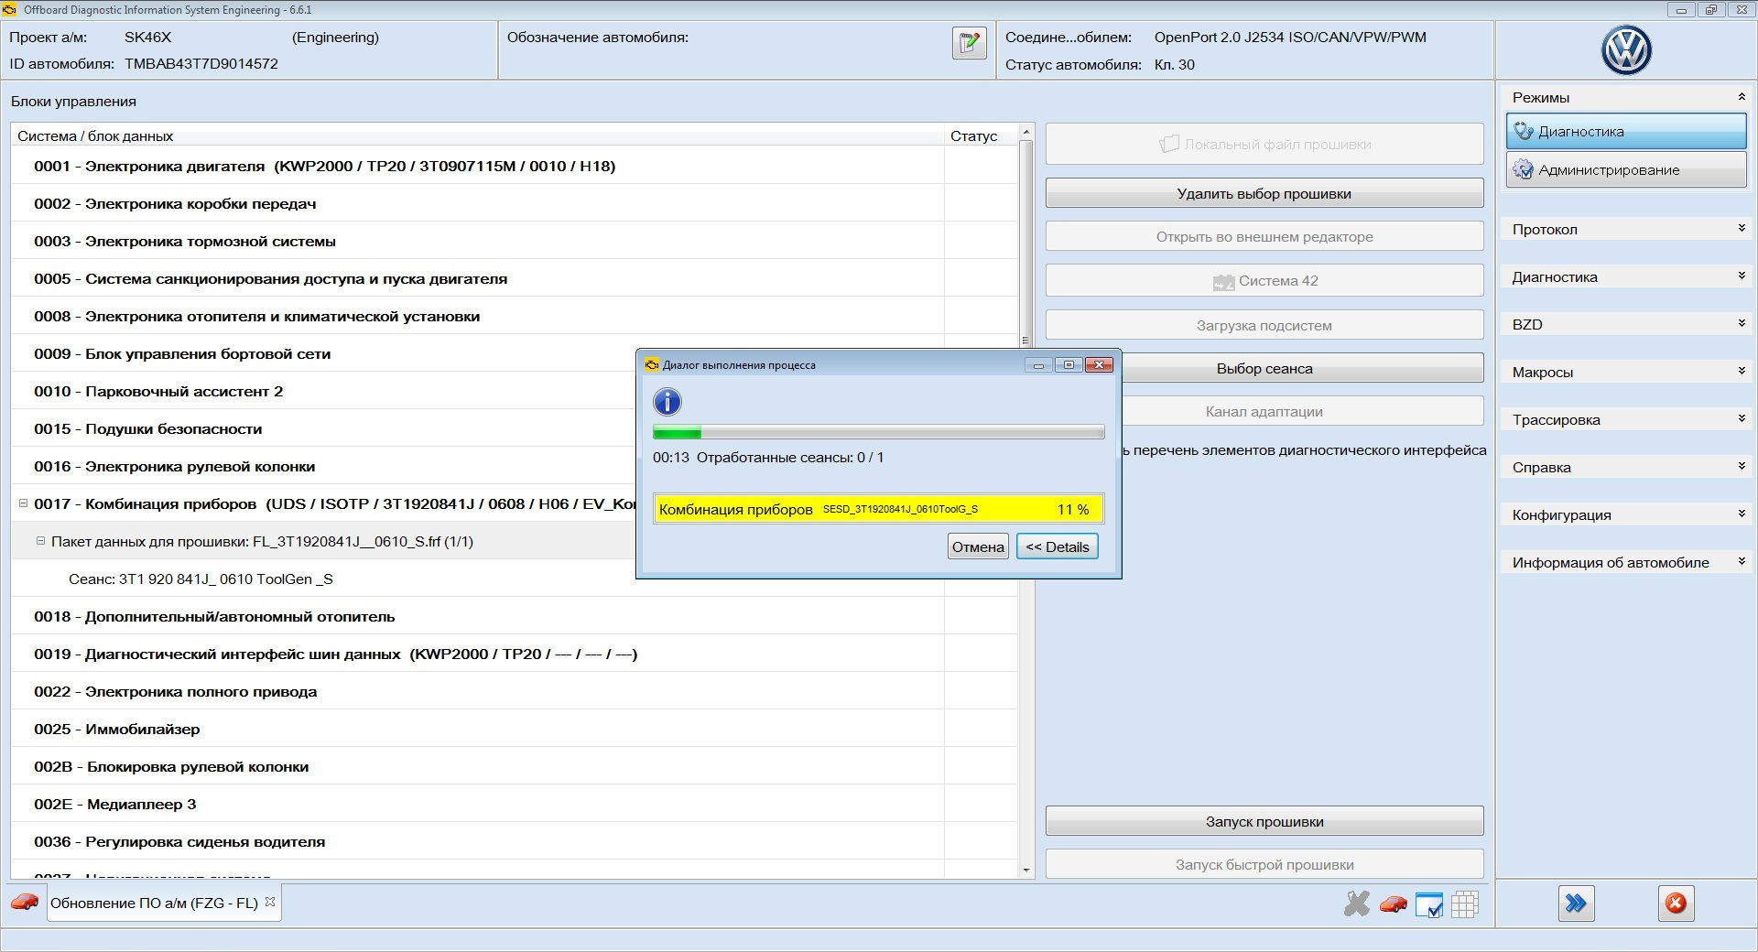The height and width of the screenshot is (952, 1758).
Task: Select 0015 - Подушки безопасности row
Action: [324, 428]
